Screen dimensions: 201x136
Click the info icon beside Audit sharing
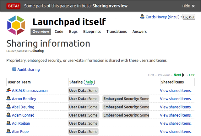(14, 69)
